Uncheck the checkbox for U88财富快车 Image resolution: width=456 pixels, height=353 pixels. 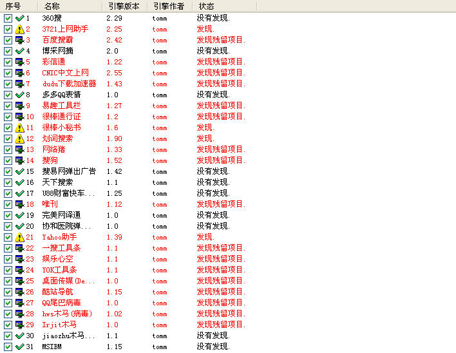pos(8,193)
